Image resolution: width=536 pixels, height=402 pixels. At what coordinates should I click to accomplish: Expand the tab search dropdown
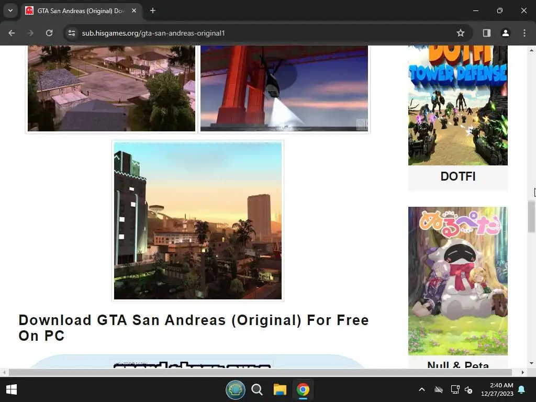pos(10,10)
